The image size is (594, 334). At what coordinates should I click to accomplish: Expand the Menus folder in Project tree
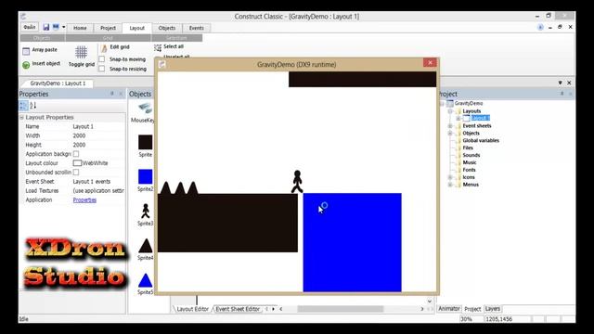click(450, 185)
